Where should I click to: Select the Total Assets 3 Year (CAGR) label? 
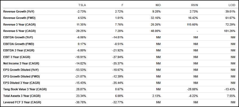(x=21, y=96)
